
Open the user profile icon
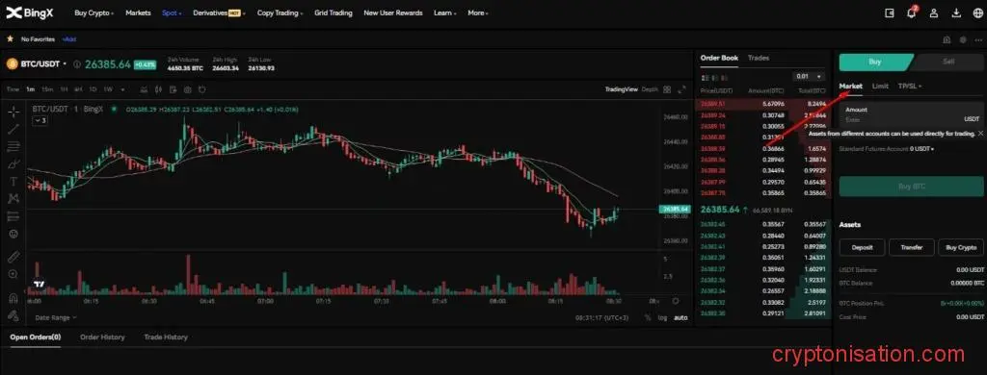[x=934, y=12]
